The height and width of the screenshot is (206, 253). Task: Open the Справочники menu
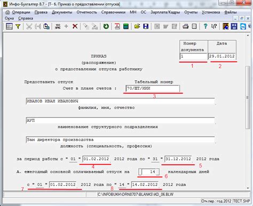[x=113, y=12]
